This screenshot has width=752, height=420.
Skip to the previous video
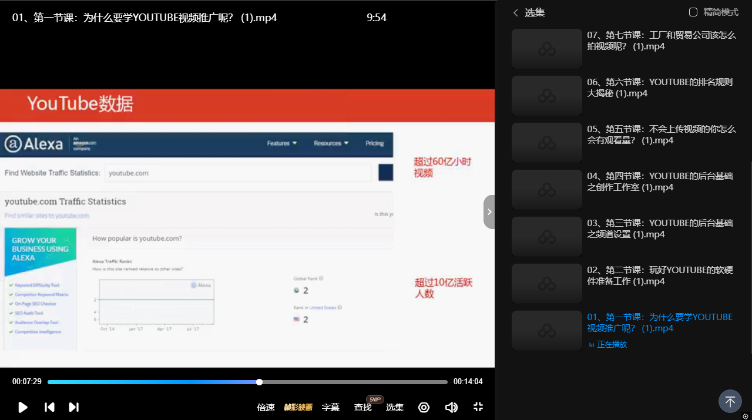[50, 407]
